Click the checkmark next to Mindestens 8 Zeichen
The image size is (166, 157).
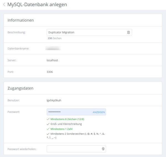coord(48,119)
